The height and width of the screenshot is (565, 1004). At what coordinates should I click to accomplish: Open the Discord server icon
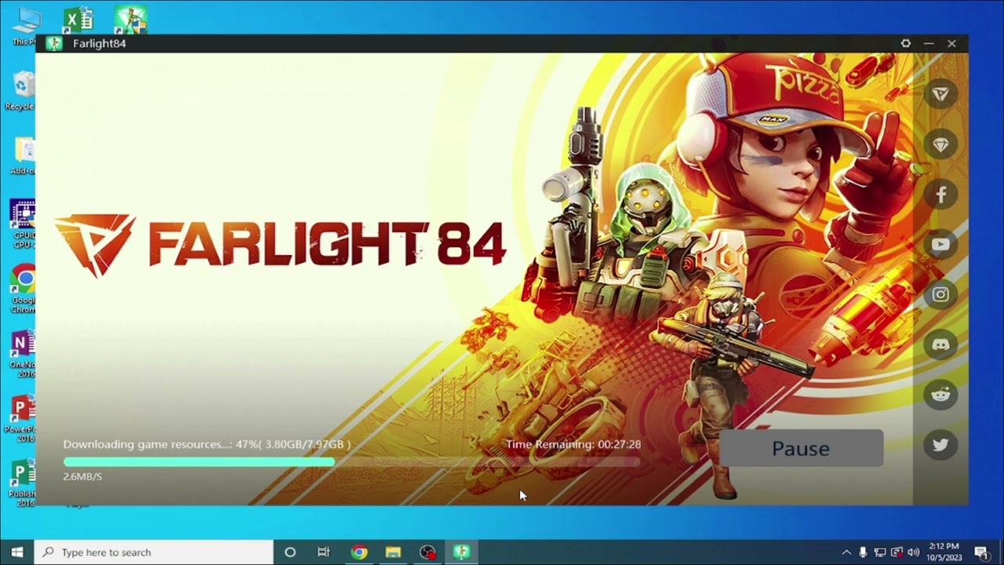pos(940,344)
